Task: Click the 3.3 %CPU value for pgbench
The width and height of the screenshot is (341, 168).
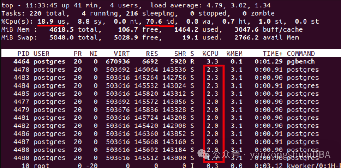Action: tap(212, 62)
